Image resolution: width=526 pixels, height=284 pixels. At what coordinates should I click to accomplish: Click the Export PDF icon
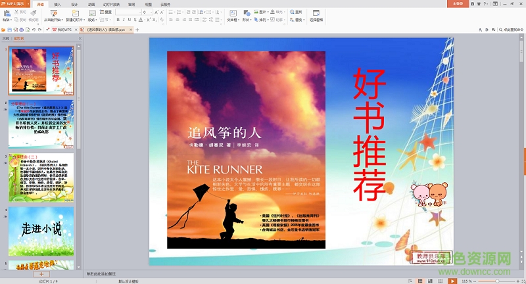(x=15, y=30)
